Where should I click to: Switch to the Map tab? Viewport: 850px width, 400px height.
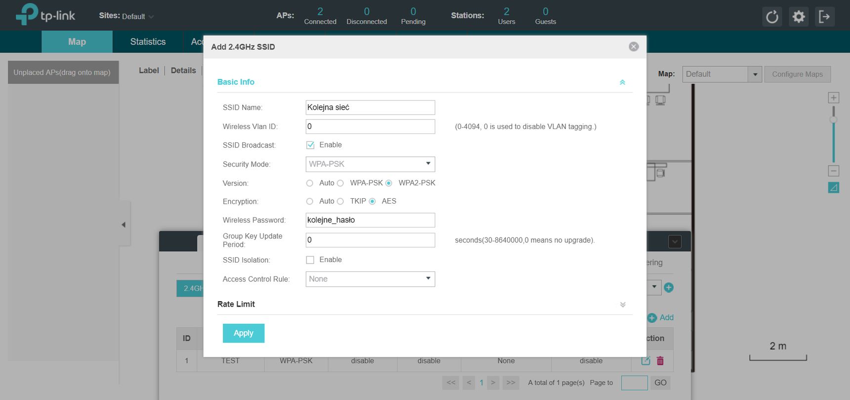coord(77,42)
